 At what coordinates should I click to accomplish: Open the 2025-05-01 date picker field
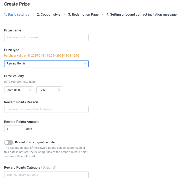tap(19, 90)
